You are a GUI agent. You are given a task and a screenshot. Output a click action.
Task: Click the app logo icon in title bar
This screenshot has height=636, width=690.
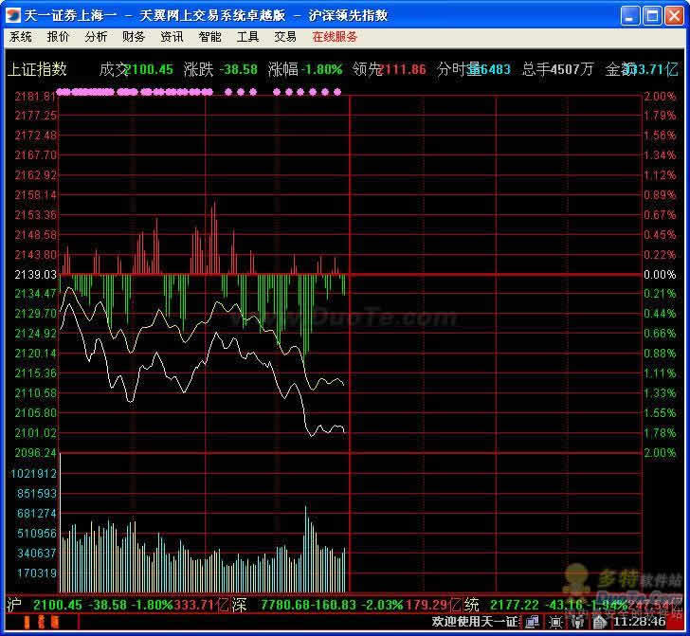coord(12,15)
